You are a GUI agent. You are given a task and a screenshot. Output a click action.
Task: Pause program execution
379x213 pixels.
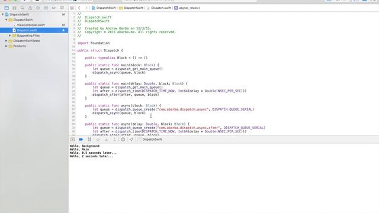coord(89,140)
